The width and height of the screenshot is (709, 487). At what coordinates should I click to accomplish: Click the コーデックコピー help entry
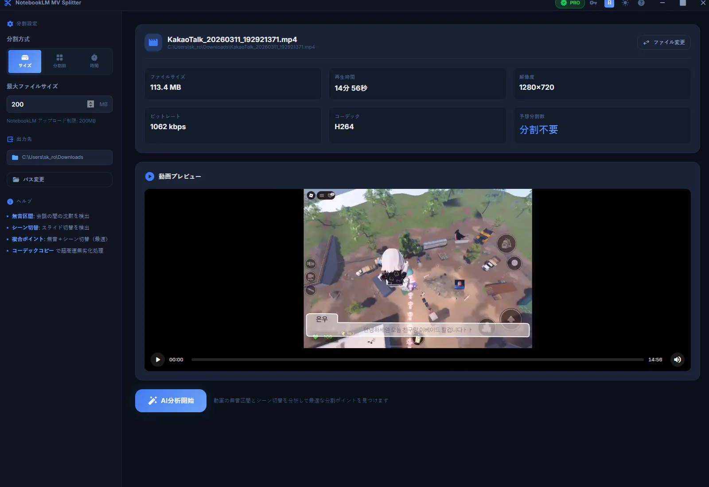[x=58, y=251]
